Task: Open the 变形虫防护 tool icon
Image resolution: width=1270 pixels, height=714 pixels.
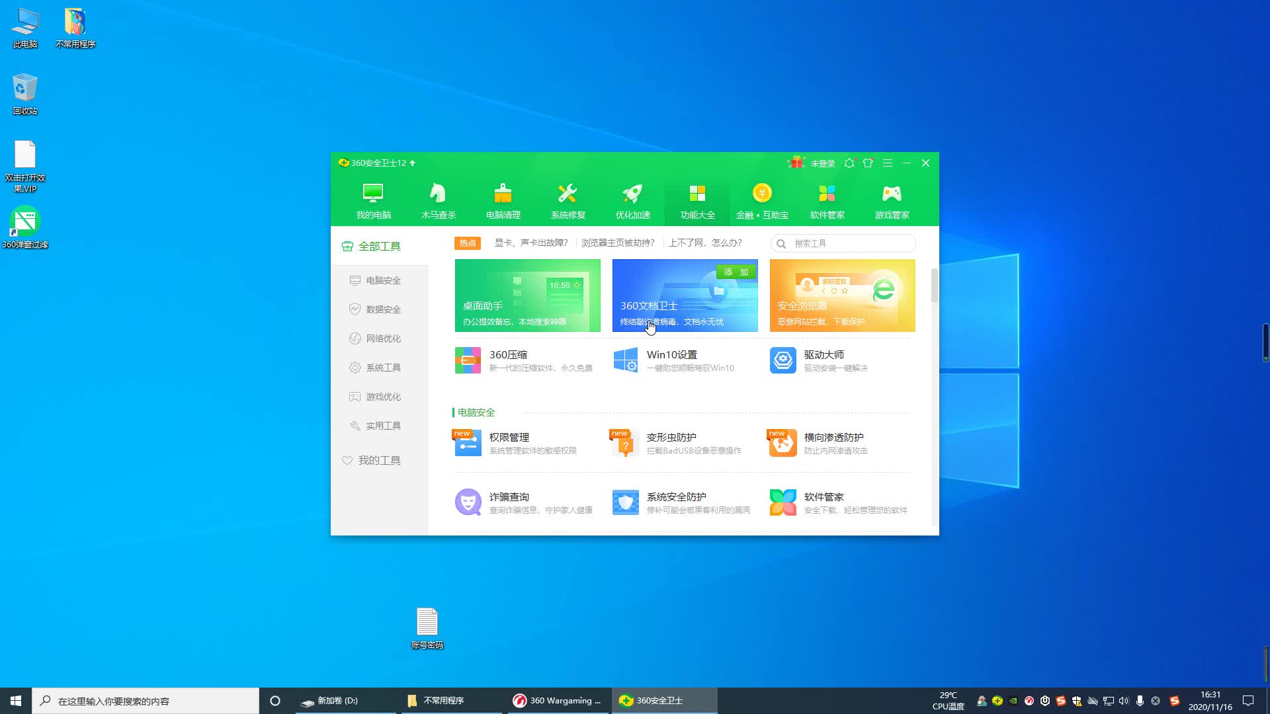Action: coord(625,443)
